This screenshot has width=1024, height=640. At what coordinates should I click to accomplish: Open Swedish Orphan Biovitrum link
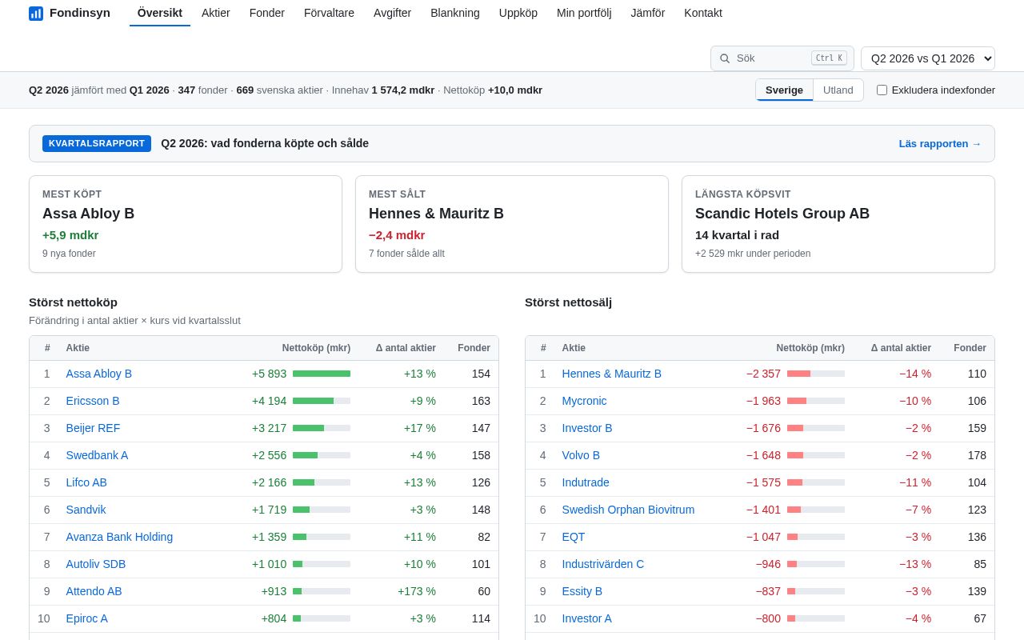[628, 510]
